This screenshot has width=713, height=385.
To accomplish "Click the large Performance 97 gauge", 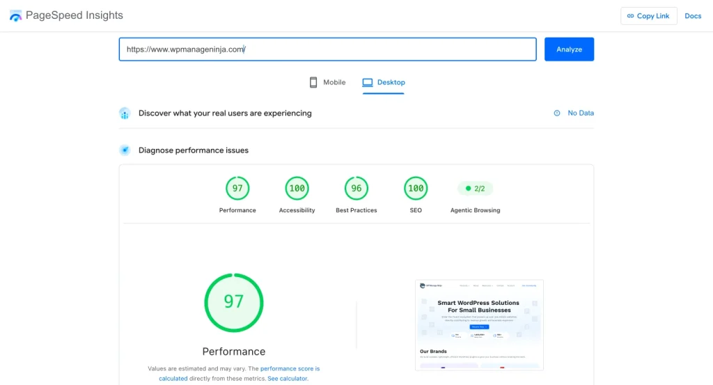I will 234,302.
